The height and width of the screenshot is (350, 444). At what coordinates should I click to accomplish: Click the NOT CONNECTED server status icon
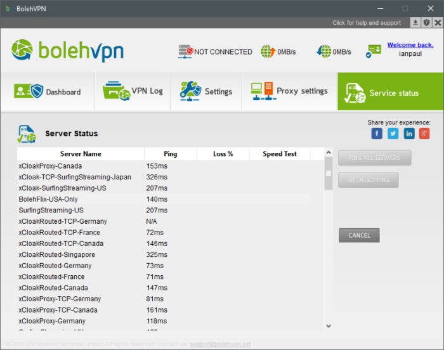tap(185, 51)
